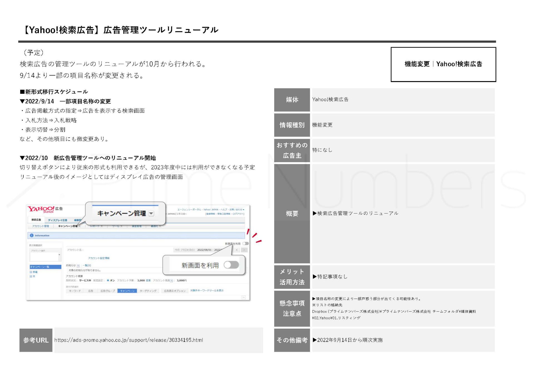
Task: Open the 登録情報 link
Action: [211, 214]
